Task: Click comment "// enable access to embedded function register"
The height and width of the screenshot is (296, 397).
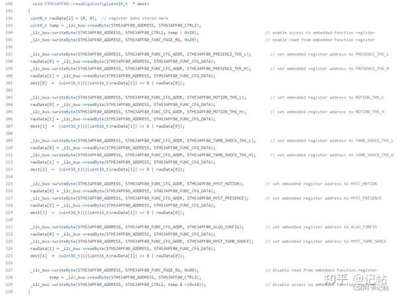Action: 320,32
